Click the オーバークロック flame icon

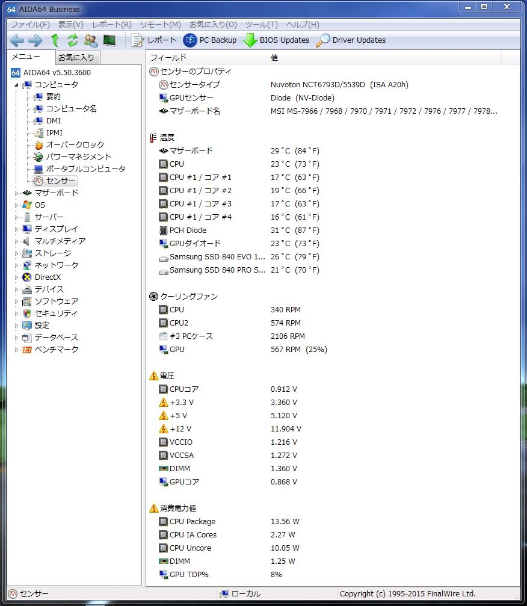[x=39, y=145]
